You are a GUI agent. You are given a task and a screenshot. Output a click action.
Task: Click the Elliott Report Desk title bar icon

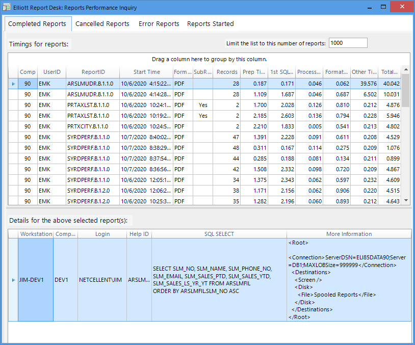point(6,7)
